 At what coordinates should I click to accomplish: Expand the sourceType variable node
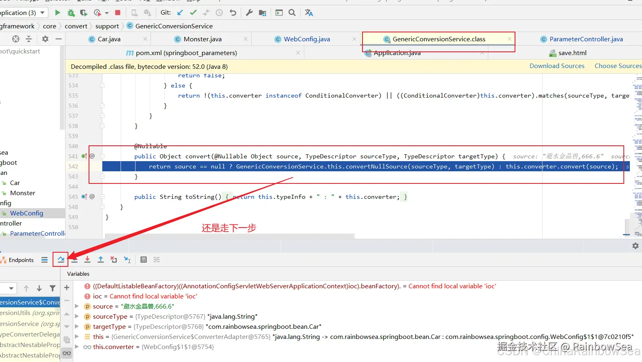pyautogui.click(x=76, y=316)
